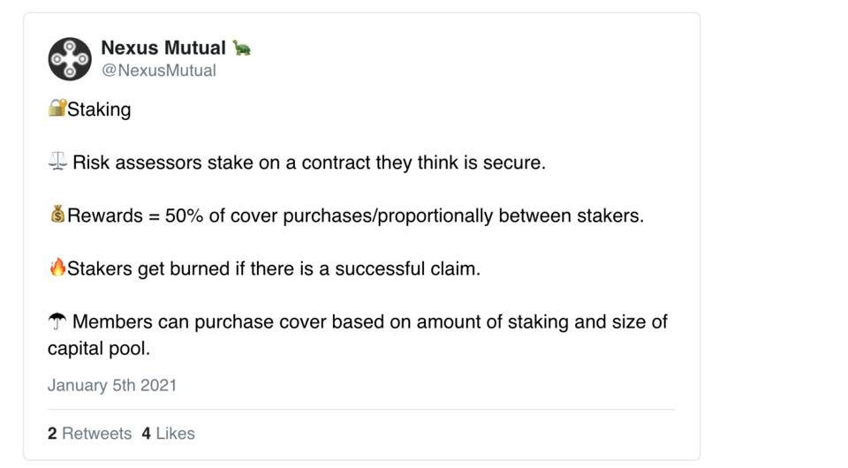Click the Stakers get burned sentence
Screen dimensions: 848x468
(x=274, y=268)
